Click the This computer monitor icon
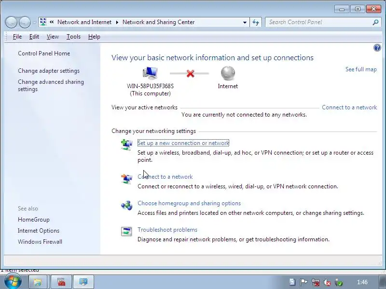Screen dimensions: 386x289 (150, 73)
